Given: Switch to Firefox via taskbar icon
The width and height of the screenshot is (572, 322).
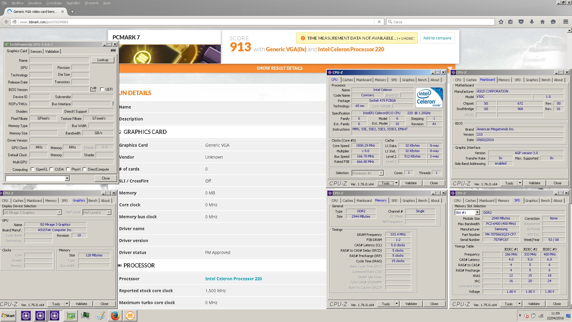Looking at the screenshot, I should pyautogui.click(x=115, y=316).
